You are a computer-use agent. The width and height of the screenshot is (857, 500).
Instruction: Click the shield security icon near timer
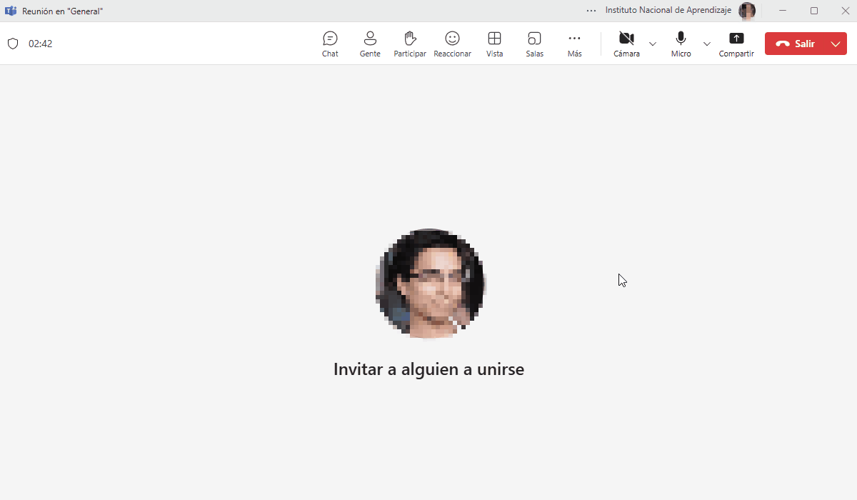pos(13,44)
